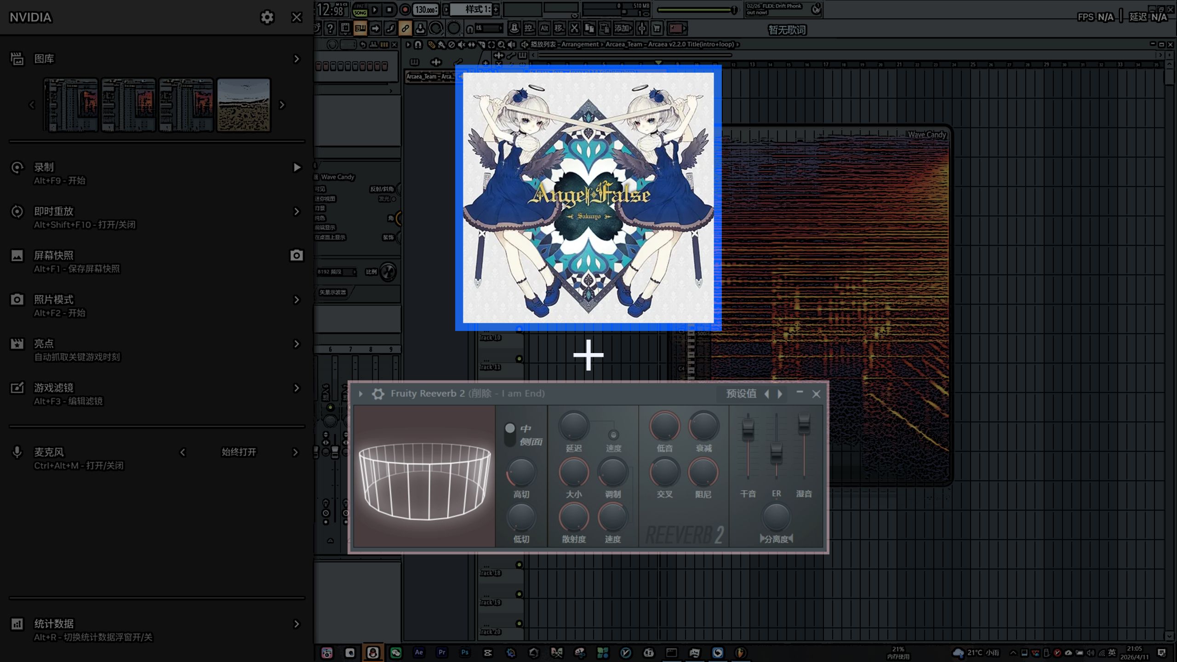This screenshot has height=662, width=1177.
Task: Toggle playlist snap magnet icon
Action: coord(418,45)
